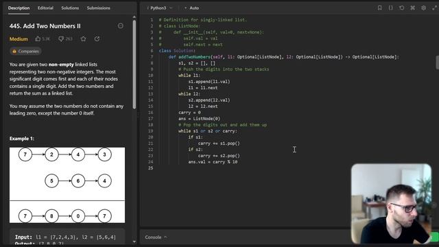439x247 pixels.
Task: Click the circular status icon beside problem title
Action: [121, 26]
